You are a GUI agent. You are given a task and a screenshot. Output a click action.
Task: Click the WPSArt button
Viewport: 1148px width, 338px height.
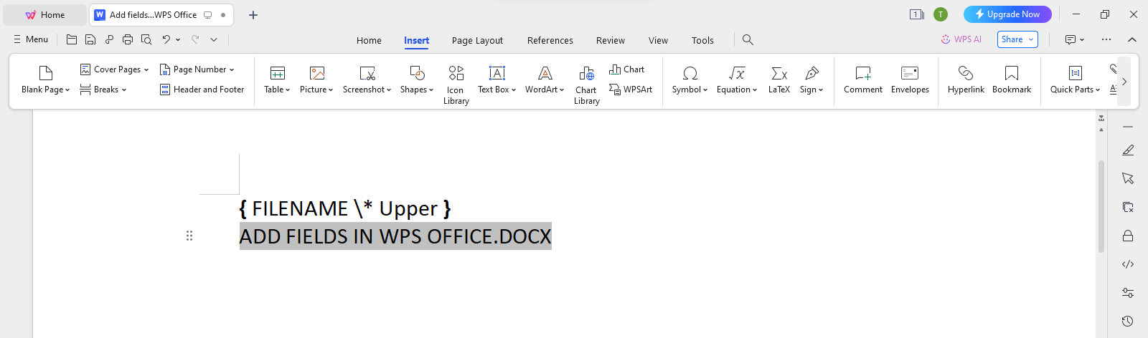[631, 90]
